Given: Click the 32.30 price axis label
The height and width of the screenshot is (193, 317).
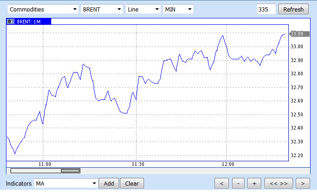Looking at the screenshot, I should click(x=297, y=142).
